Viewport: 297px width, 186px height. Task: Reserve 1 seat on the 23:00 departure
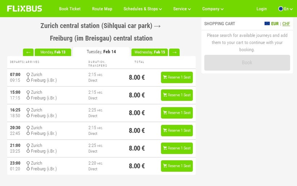(177, 166)
